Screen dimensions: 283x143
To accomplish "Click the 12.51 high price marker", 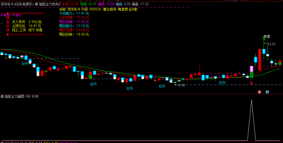I will click(x=271, y=44).
